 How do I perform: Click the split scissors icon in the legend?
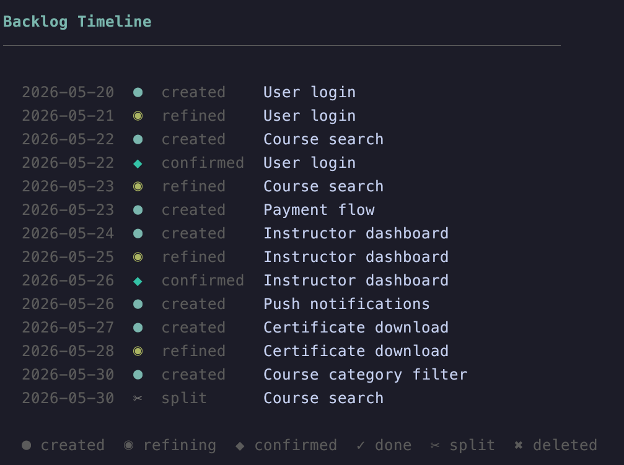pyautogui.click(x=435, y=446)
